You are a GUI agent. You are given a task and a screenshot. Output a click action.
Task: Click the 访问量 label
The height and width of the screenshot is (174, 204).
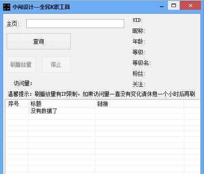(x=23, y=83)
